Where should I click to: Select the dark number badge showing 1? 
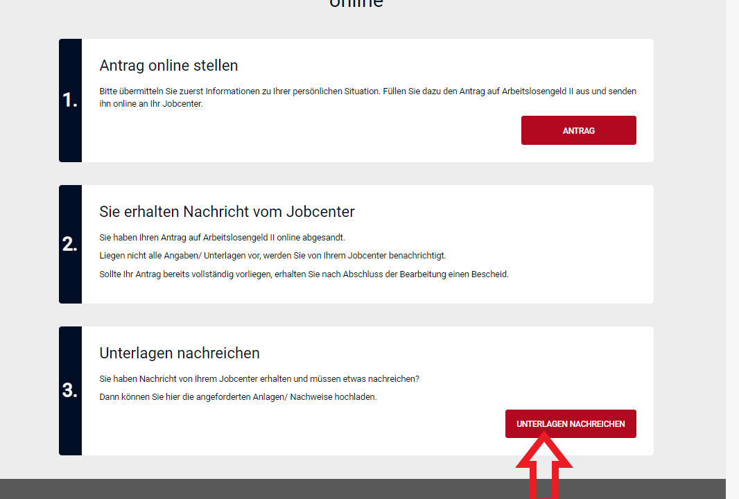(70, 100)
